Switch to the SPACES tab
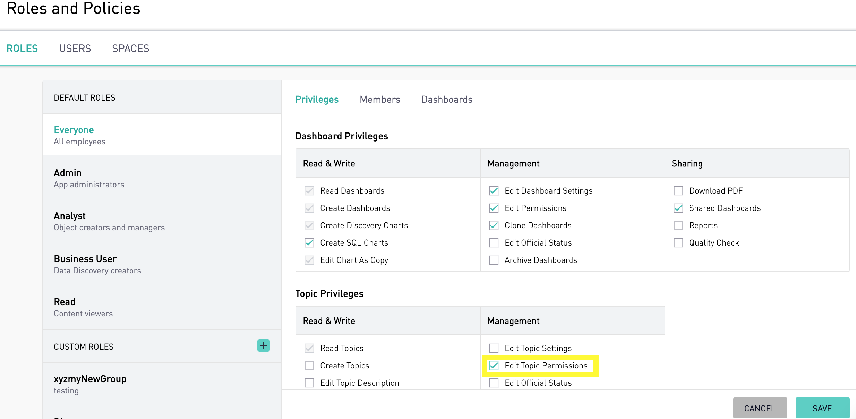The width and height of the screenshot is (856, 419). [131, 49]
